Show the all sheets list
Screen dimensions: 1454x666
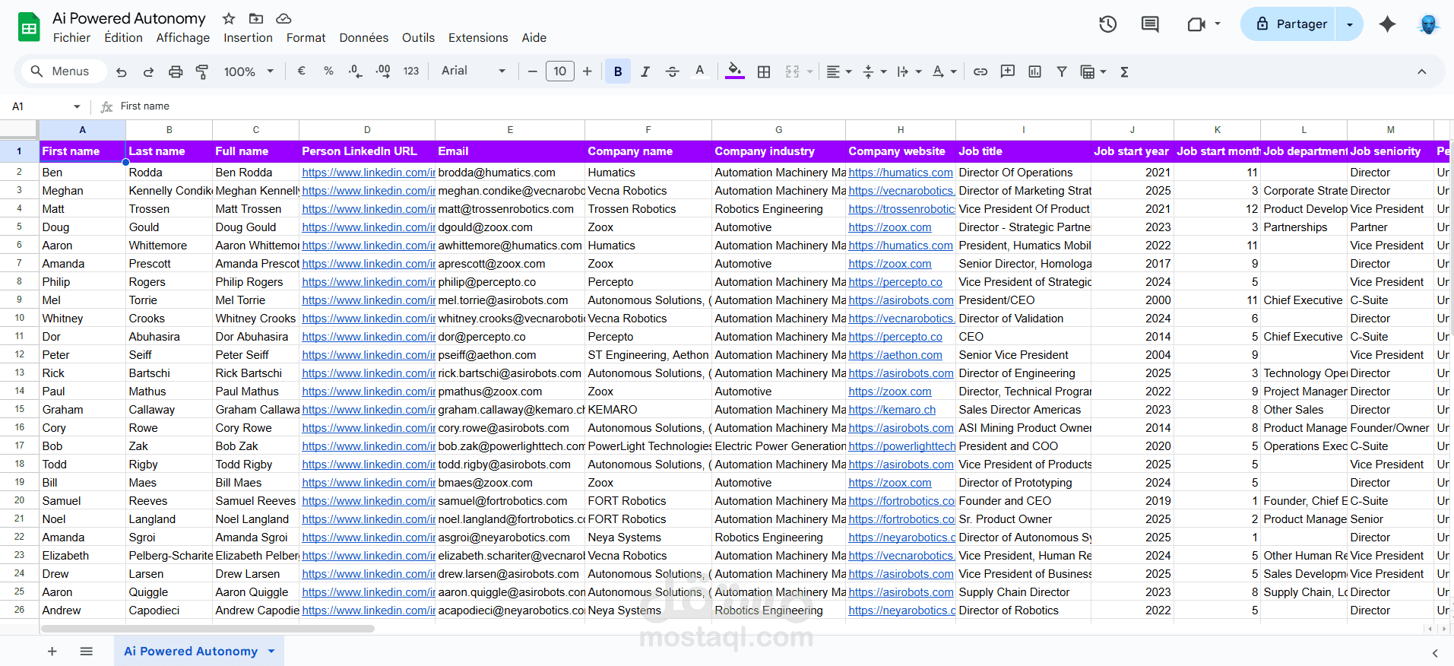(x=86, y=651)
